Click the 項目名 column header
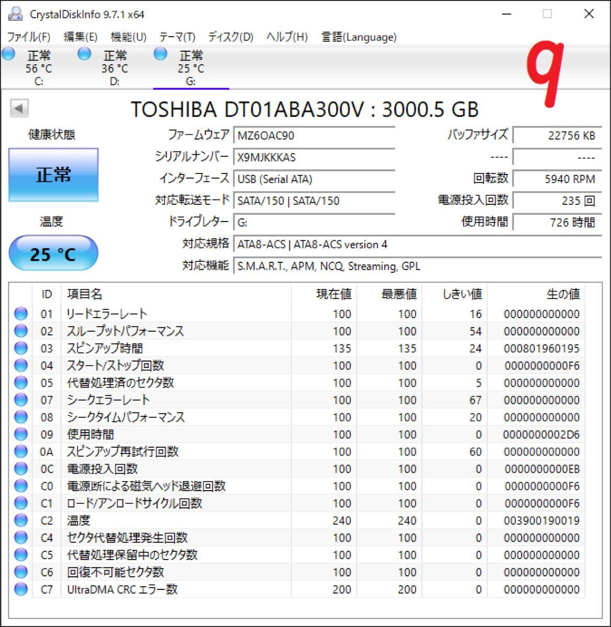The width and height of the screenshot is (611, 627). coord(176,295)
